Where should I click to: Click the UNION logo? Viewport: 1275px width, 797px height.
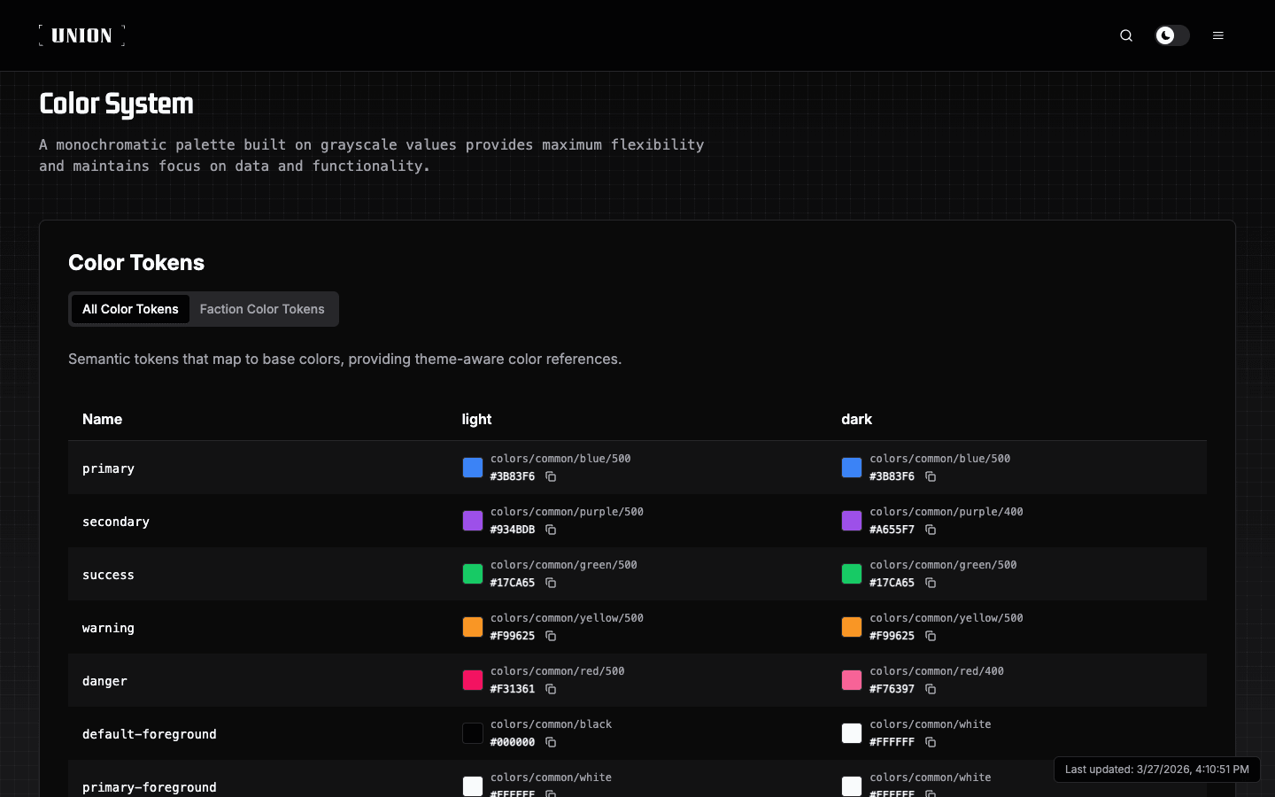coord(81,35)
